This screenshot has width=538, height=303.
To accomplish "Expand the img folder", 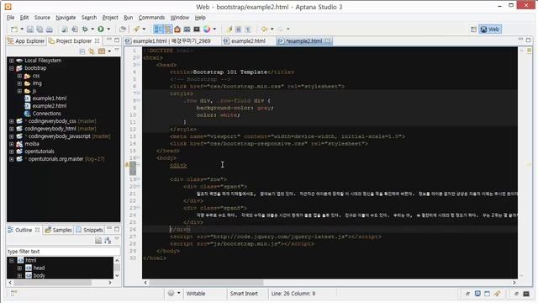I will coord(19,83).
